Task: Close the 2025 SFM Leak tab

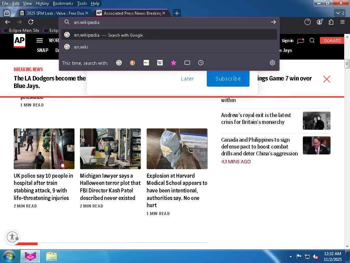Action: tap(87, 13)
